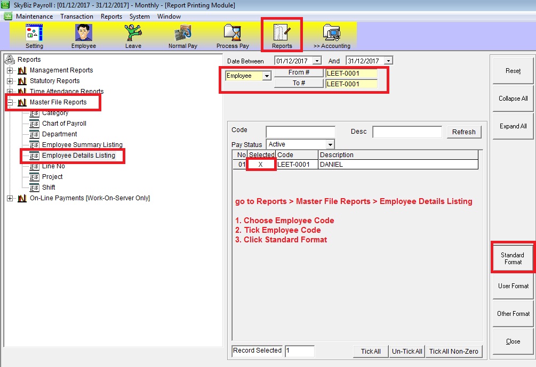Screen dimensions: 536x367
Task: Toggle the Selected X mark for LEET-0001
Action: [x=261, y=165]
